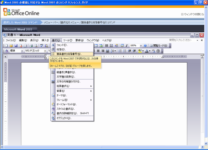Click the Print icon in toolbar
This screenshot has height=150, width=208.
point(31,46)
